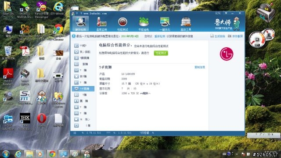Open the hardware detection tab in Ludashi
Screen dimensions: 281x158
tap(80, 24)
